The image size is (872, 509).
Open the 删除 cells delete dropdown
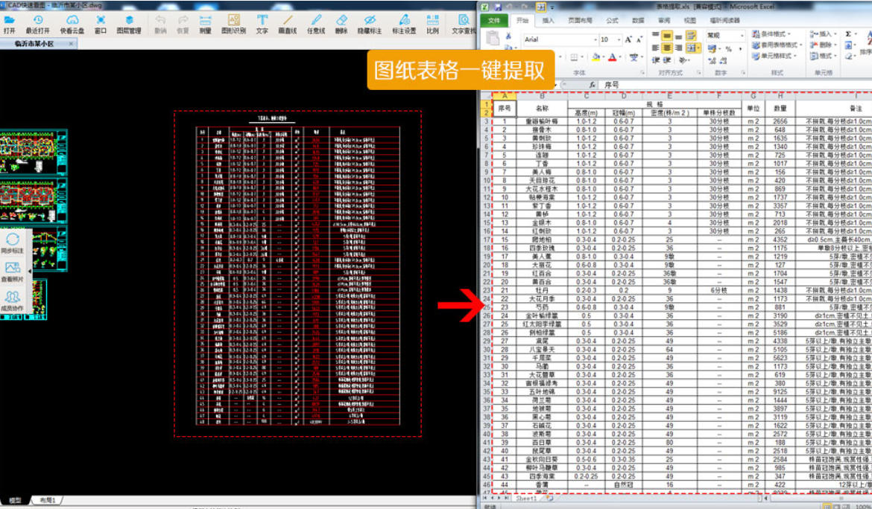(x=823, y=45)
